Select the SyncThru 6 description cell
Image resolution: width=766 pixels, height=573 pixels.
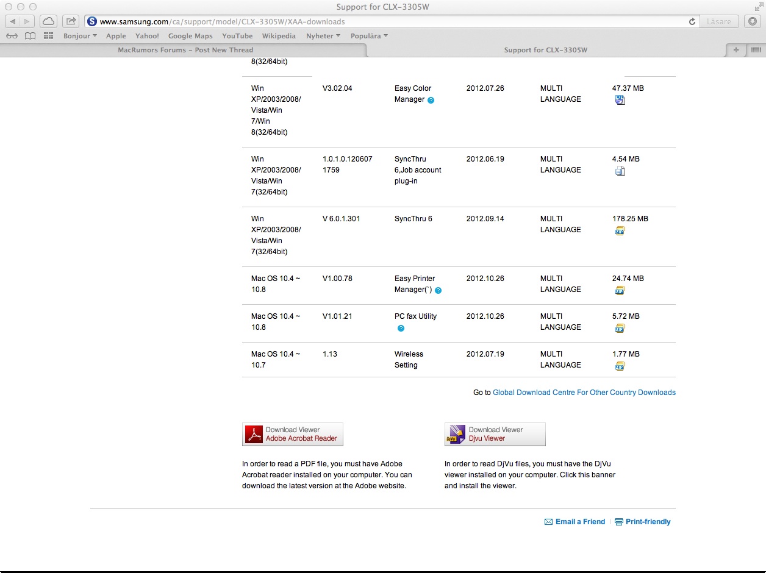tap(413, 219)
